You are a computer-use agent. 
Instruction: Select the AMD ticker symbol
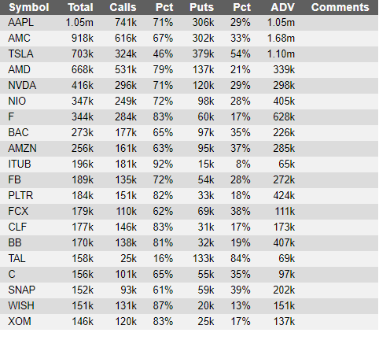coord(19,70)
